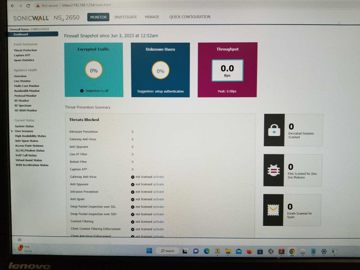
Task: Launch Firefox from the taskbar
Action: (x=249, y=252)
